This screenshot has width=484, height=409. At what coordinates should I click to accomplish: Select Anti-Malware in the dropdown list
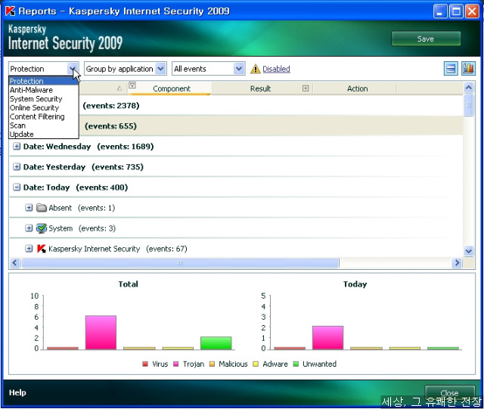[x=44, y=90]
